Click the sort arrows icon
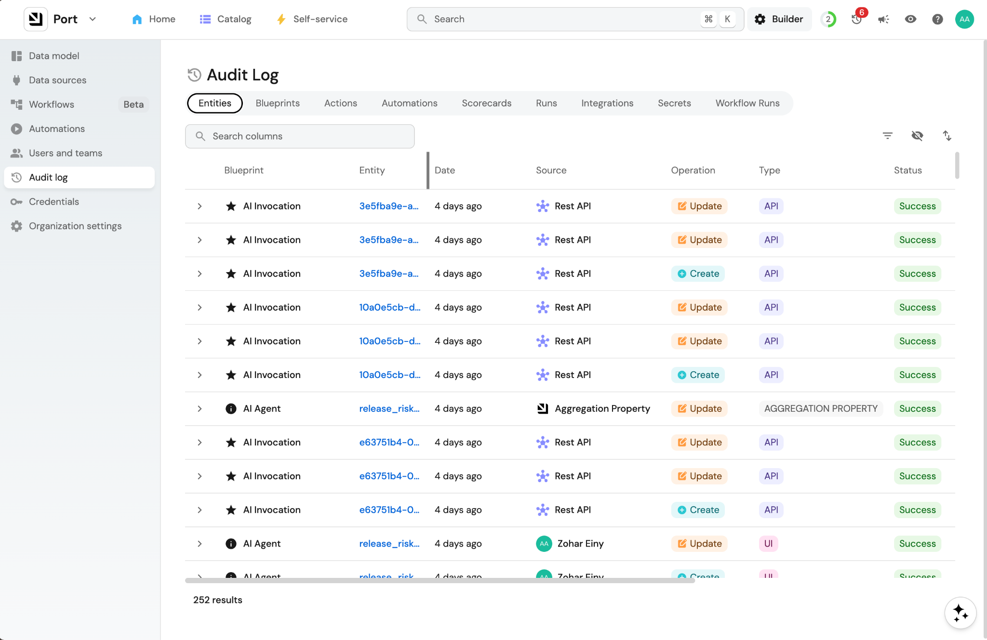 (947, 136)
